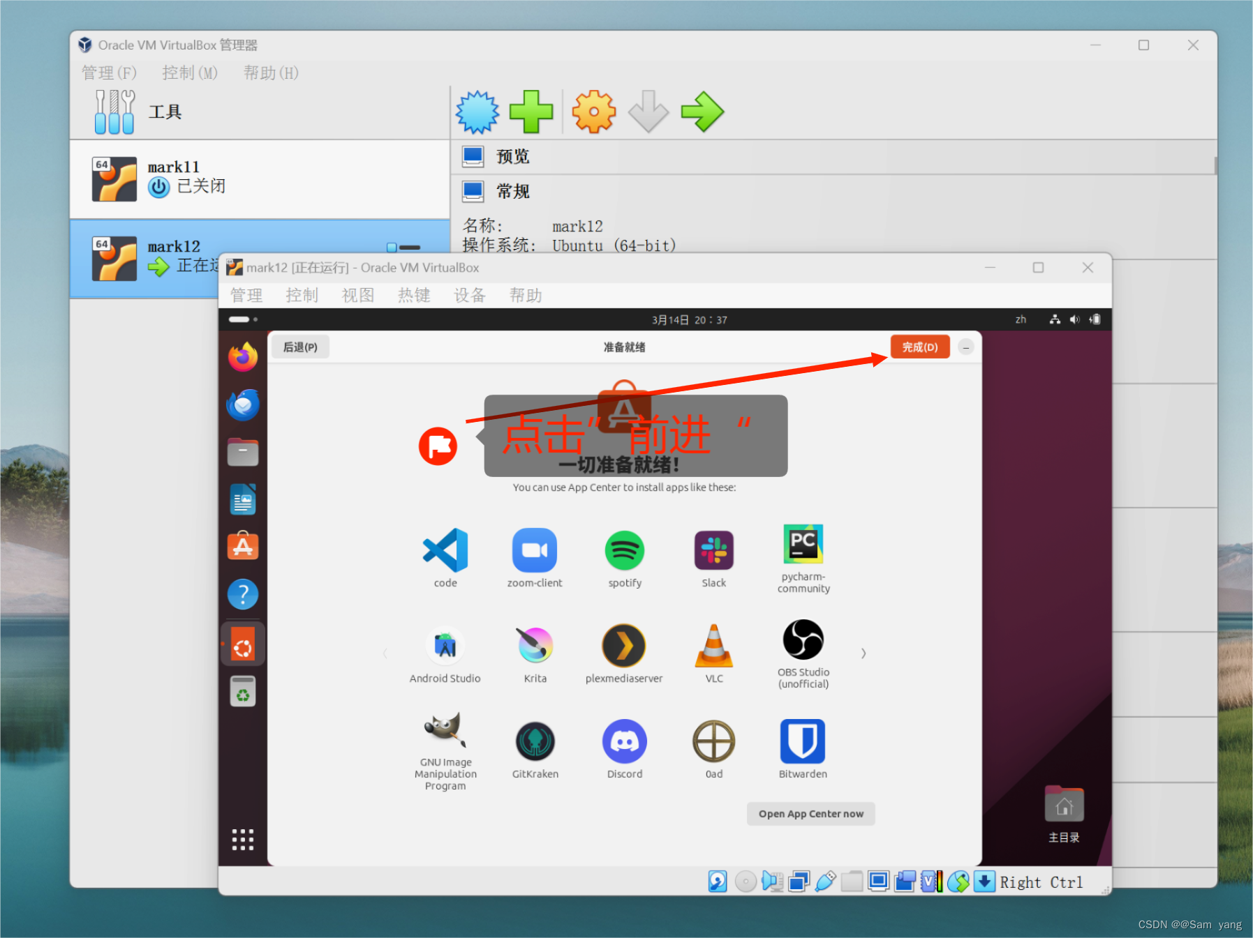Viewport: 1253px width, 938px height.
Task: Select the Tools wrench icon in manager
Action: coord(114,112)
